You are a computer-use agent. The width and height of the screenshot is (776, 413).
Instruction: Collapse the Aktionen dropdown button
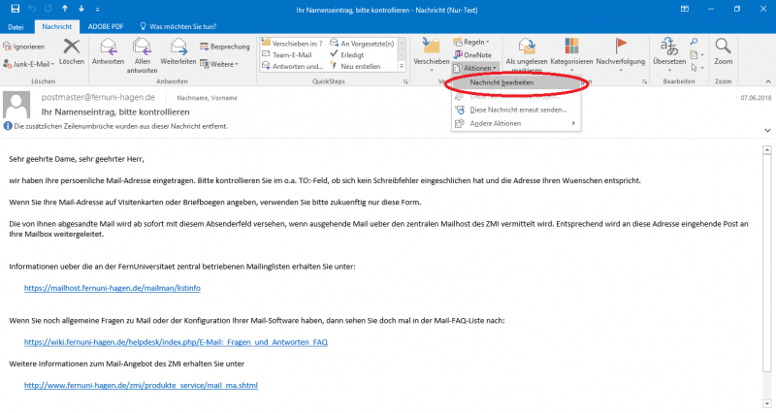pos(474,68)
